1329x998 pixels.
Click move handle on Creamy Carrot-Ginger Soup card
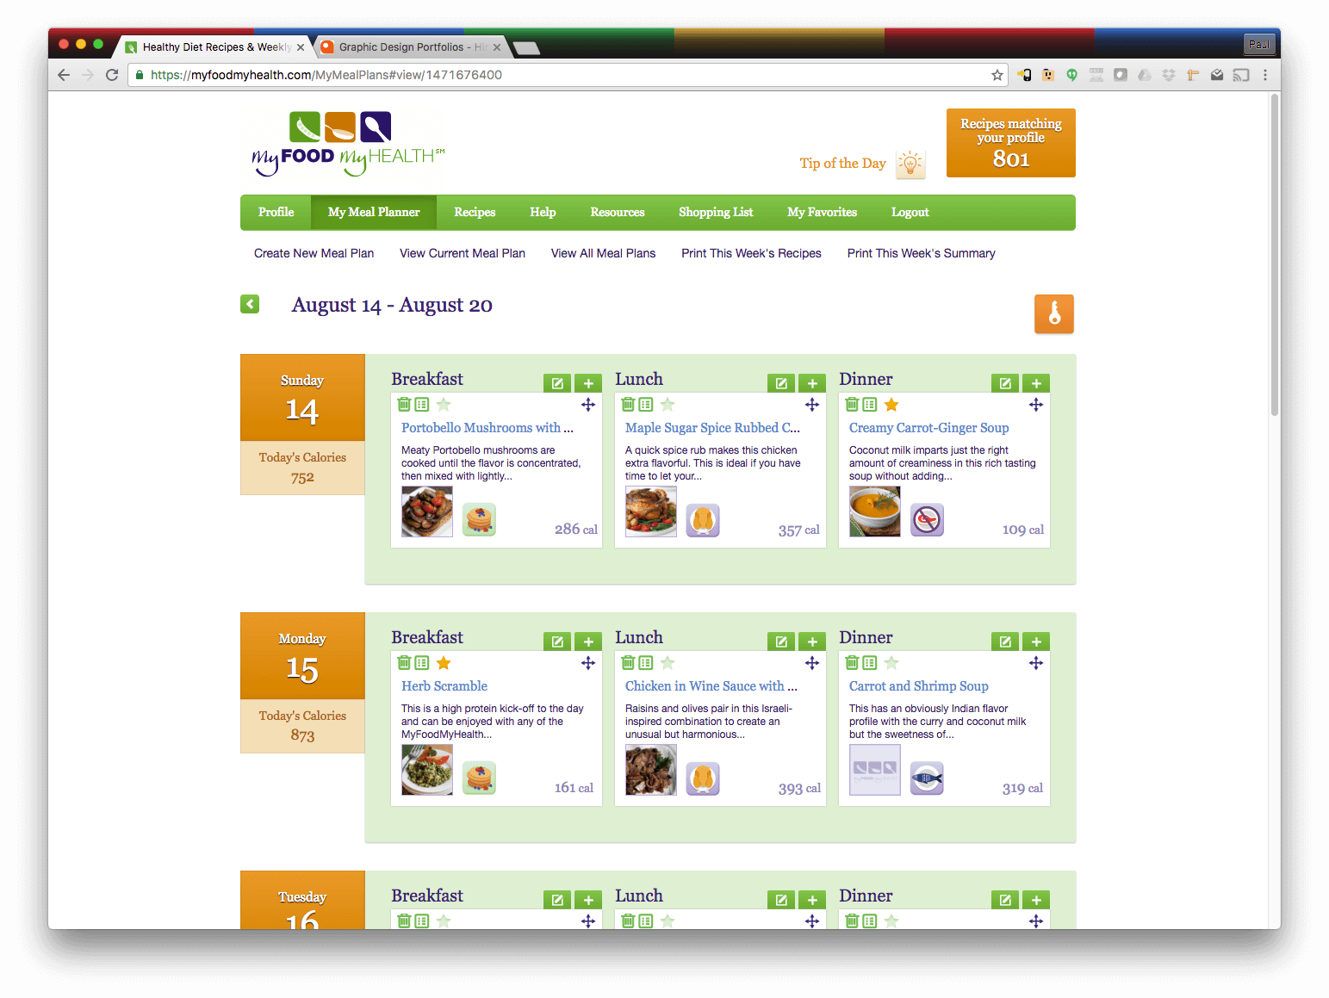1036,404
